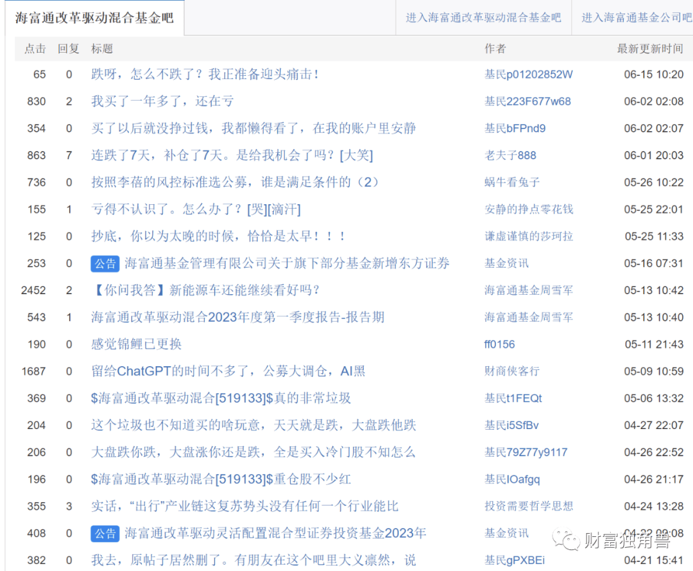
Task: View author 投资需要哲学思想 profile
Action: 529,506
